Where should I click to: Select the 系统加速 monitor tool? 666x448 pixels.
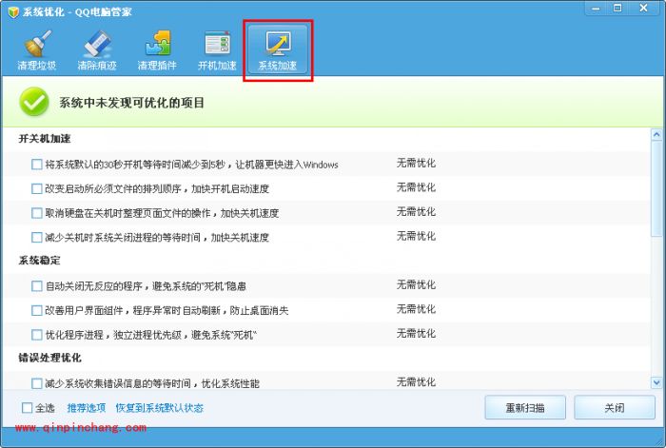tap(278, 50)
